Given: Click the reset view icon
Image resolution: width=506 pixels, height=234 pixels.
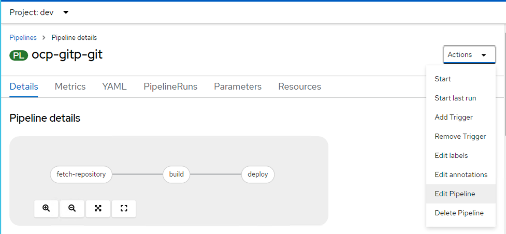Looking at the screenshot, I should [x=124, y=208].
